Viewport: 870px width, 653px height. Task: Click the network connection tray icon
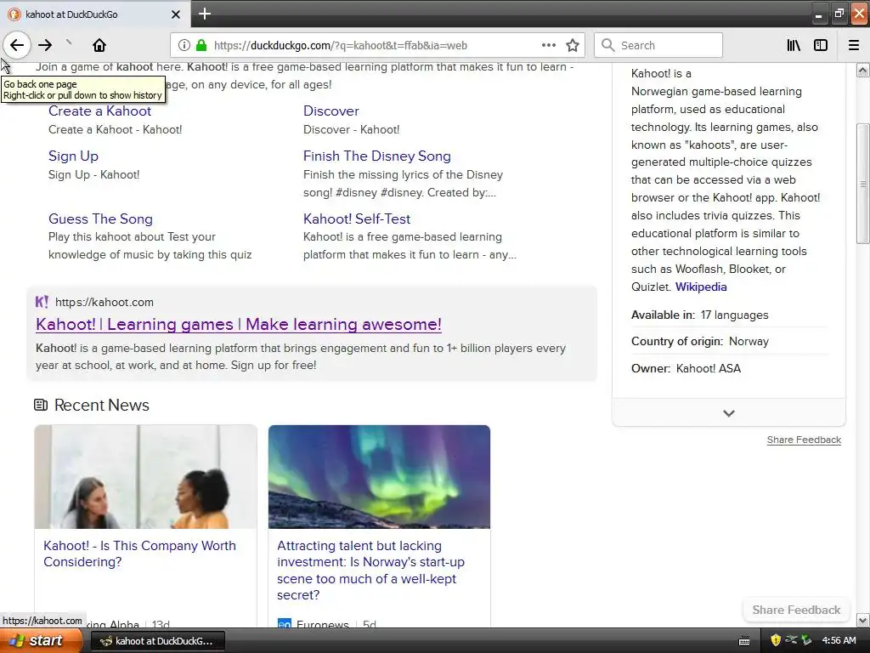point(791,640)
